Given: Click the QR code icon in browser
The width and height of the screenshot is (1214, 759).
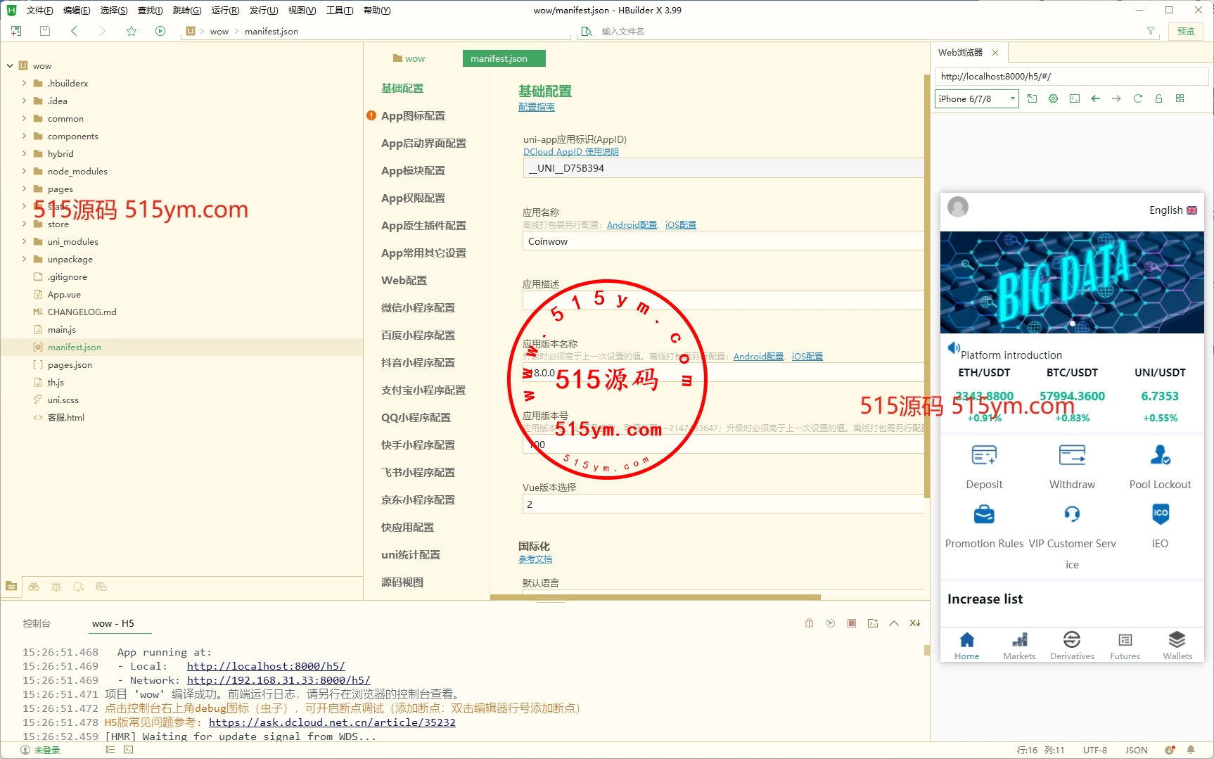Looking at the screenshot, I should (x=1180, y=98).
